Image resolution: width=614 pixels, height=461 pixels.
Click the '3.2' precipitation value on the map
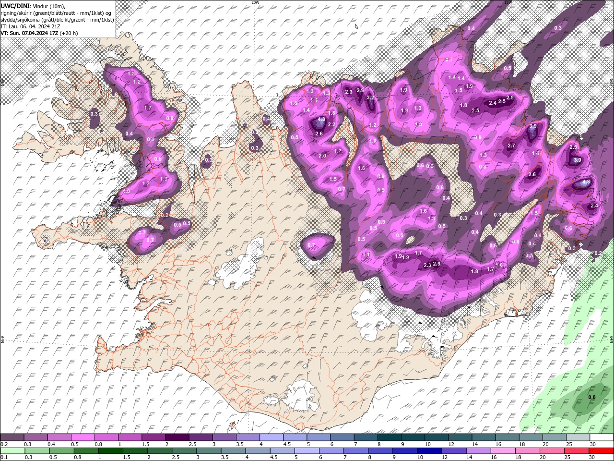tap(370, 97)
